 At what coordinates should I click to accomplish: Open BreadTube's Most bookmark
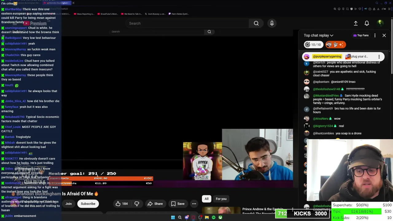click(107, 14)
